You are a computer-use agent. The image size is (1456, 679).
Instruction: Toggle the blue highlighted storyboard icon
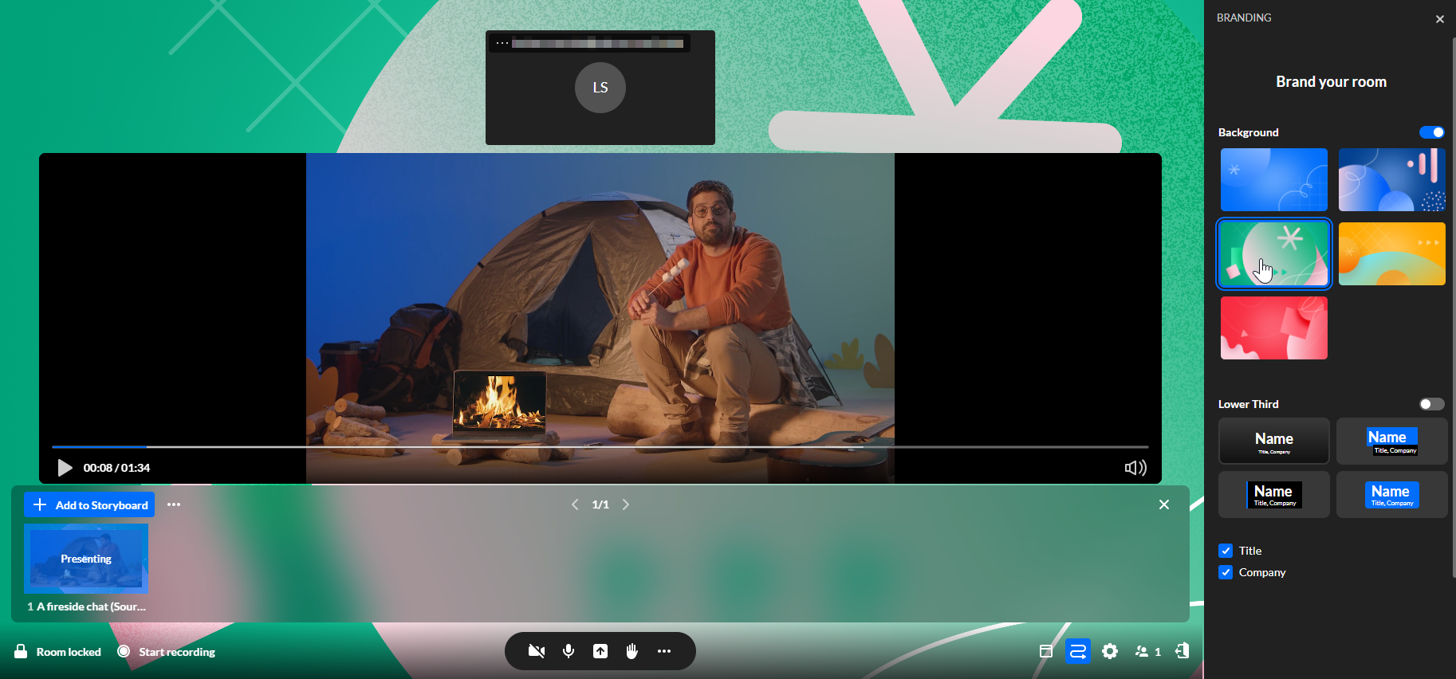(1078, 651)
